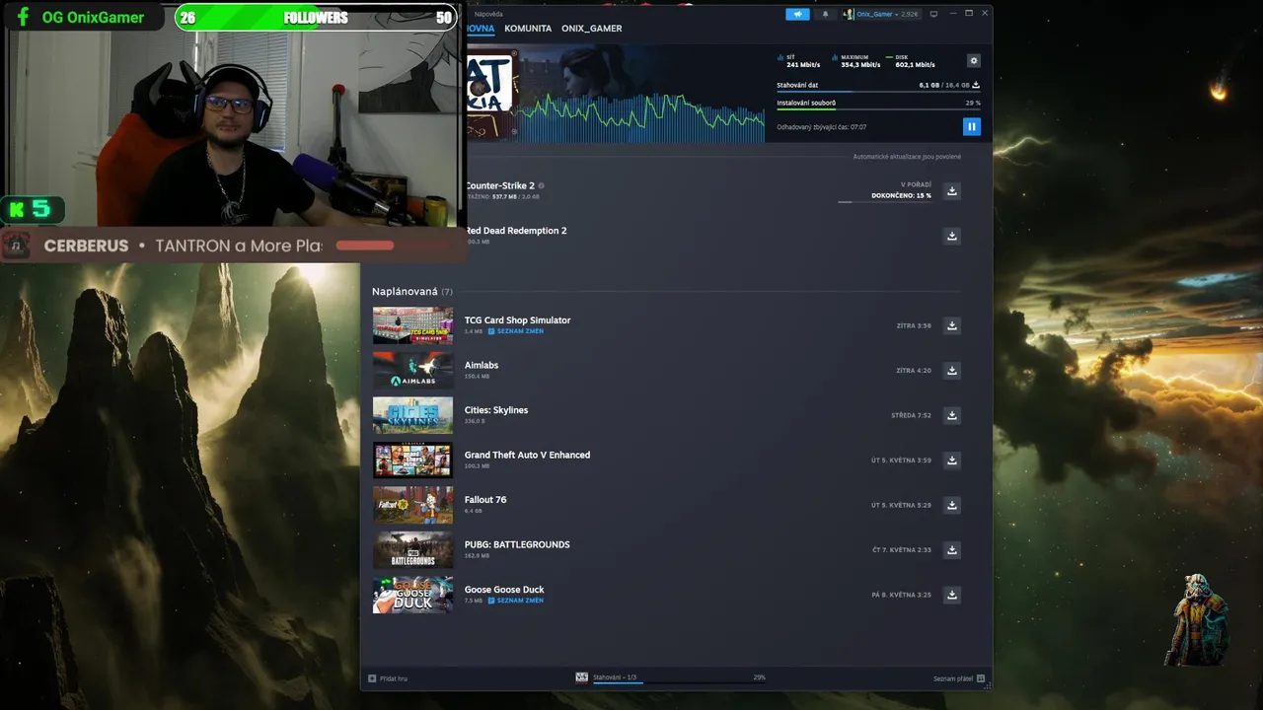
Task: Click scheduled time STŘEDA 7:52
Action: 911,415
